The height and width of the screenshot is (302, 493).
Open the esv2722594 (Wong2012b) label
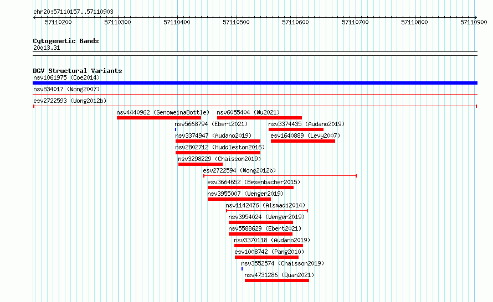pos(239,170)
